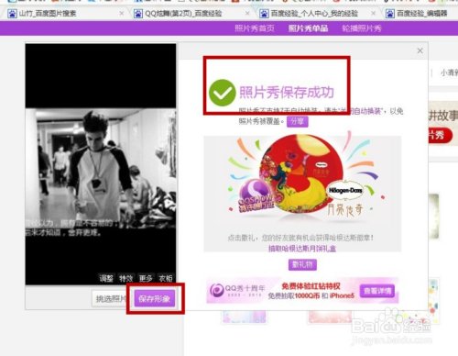Screen dimensions: 458x356
Task: Select 照片秀单品 menu item
Action: pyautogui.click(x=308, y=28)
